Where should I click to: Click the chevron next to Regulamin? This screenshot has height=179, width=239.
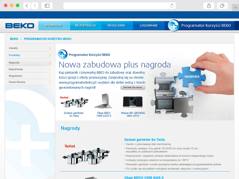click(x=50, y=76)
